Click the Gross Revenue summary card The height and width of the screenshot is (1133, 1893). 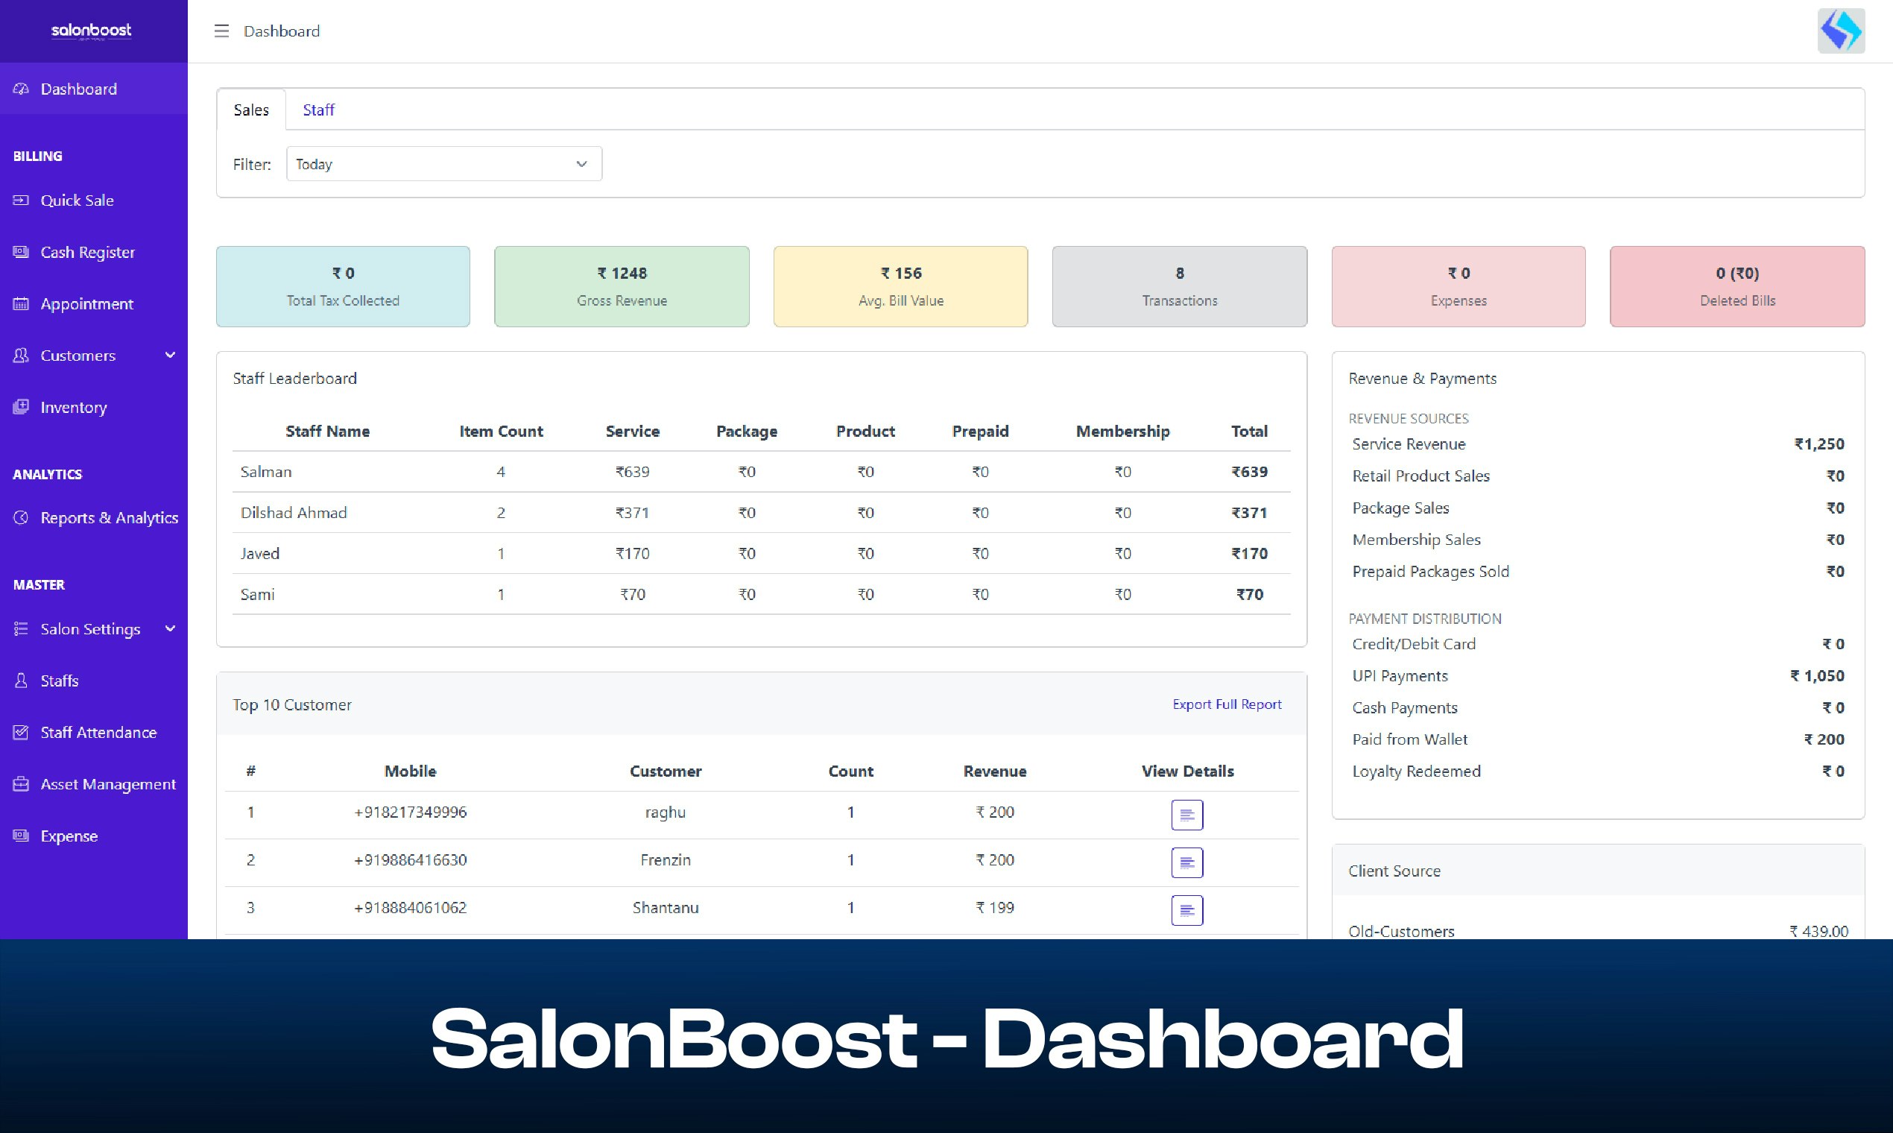pyautogui.click(x=622, y=285)
